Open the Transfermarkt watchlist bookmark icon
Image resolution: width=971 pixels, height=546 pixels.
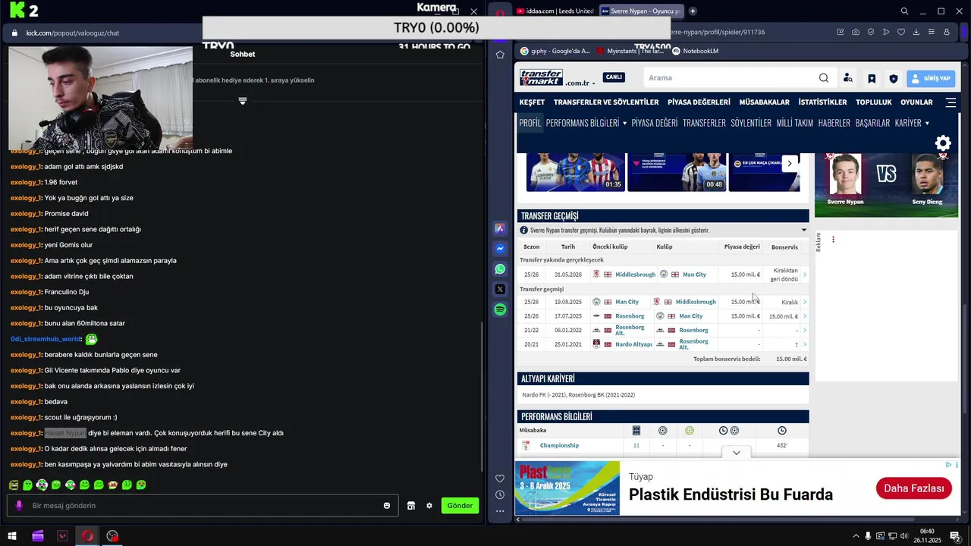pos(872,78)
